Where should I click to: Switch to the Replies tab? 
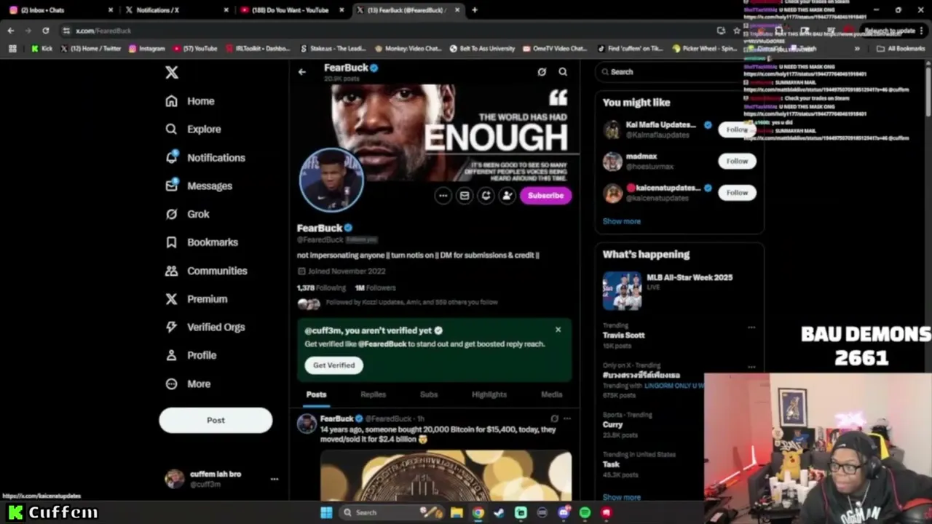tap(374, 394)
